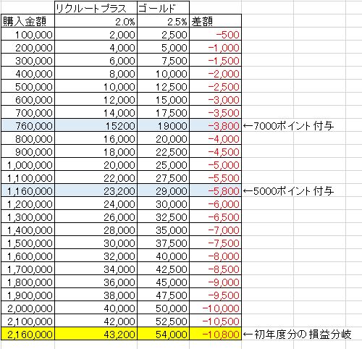Select the cell showing -3,500
Screen dimensions: 362x349
pyautogui.click(x=215, y=112)
